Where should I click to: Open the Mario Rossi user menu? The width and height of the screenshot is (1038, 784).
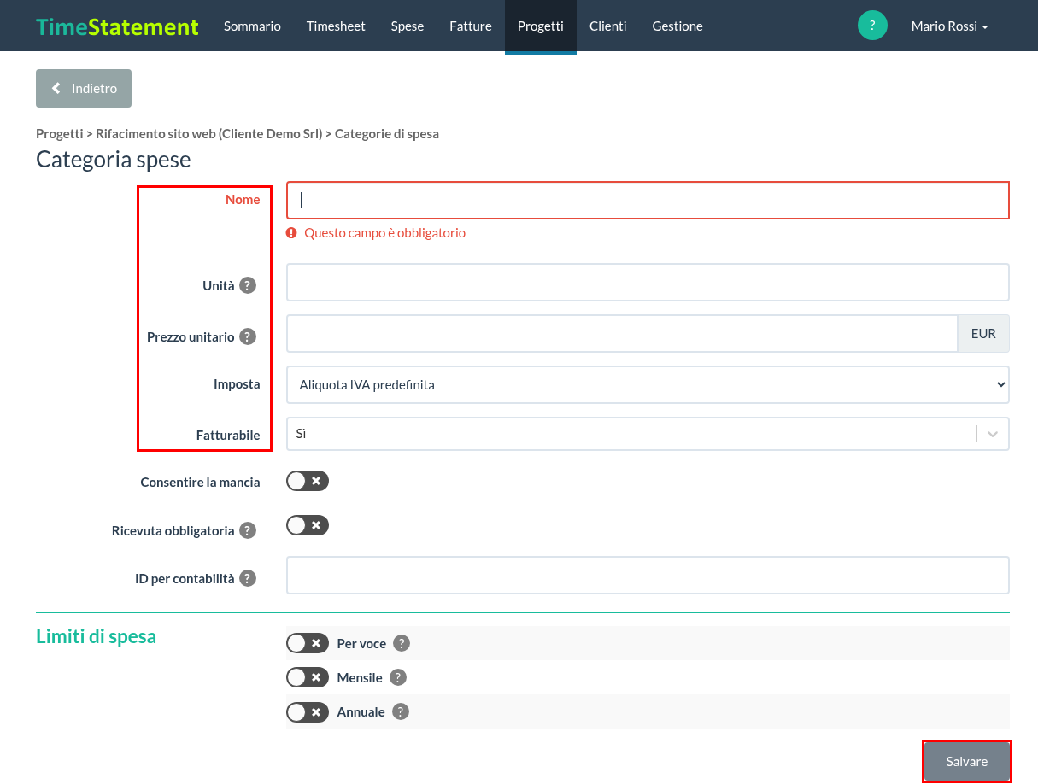[x=950, y=26]
